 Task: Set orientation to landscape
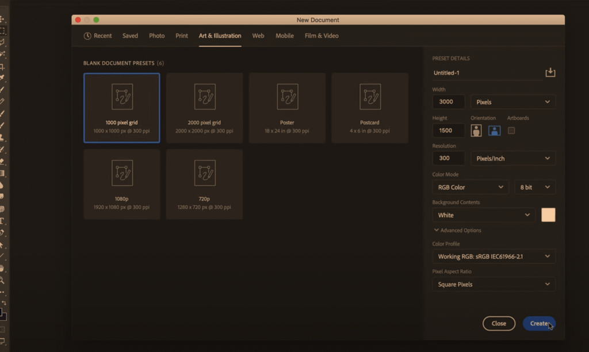(494, 131)
